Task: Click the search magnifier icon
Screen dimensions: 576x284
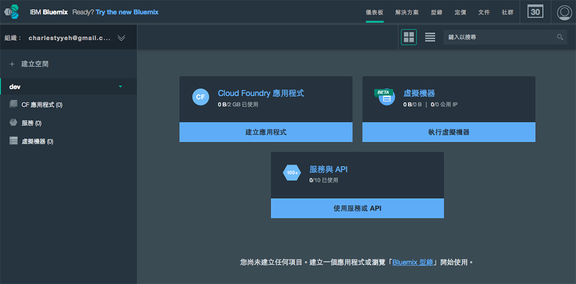Action: tap(560, 37)
